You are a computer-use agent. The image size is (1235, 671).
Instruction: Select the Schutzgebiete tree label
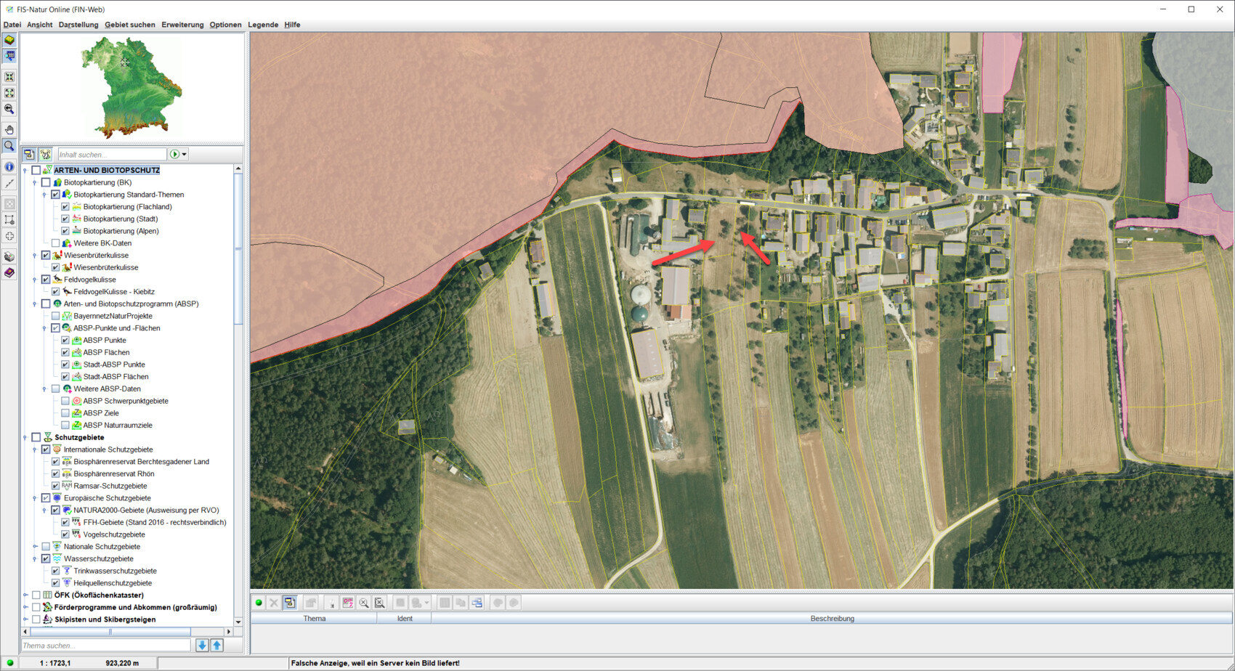tap(79, 437)
